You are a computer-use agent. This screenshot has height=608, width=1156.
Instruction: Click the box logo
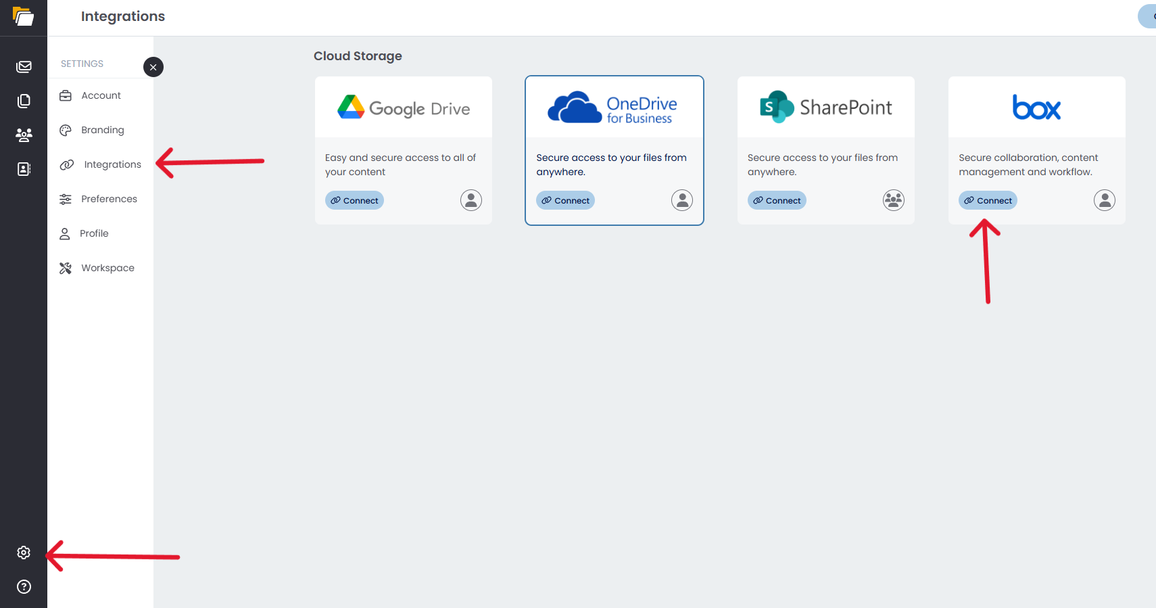pyautogui.click(x=1036, y=107)
